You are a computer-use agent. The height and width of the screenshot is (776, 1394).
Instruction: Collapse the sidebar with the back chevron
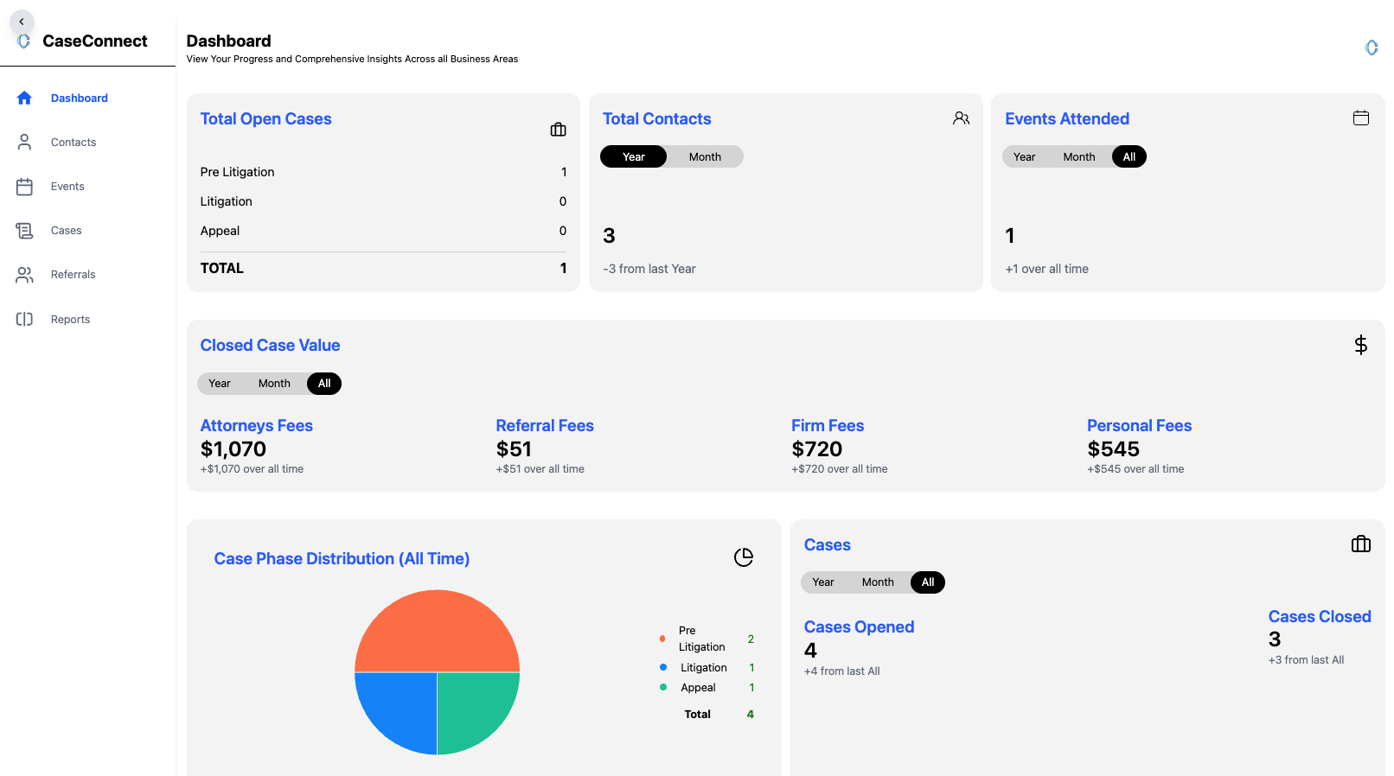pos(22,22)
